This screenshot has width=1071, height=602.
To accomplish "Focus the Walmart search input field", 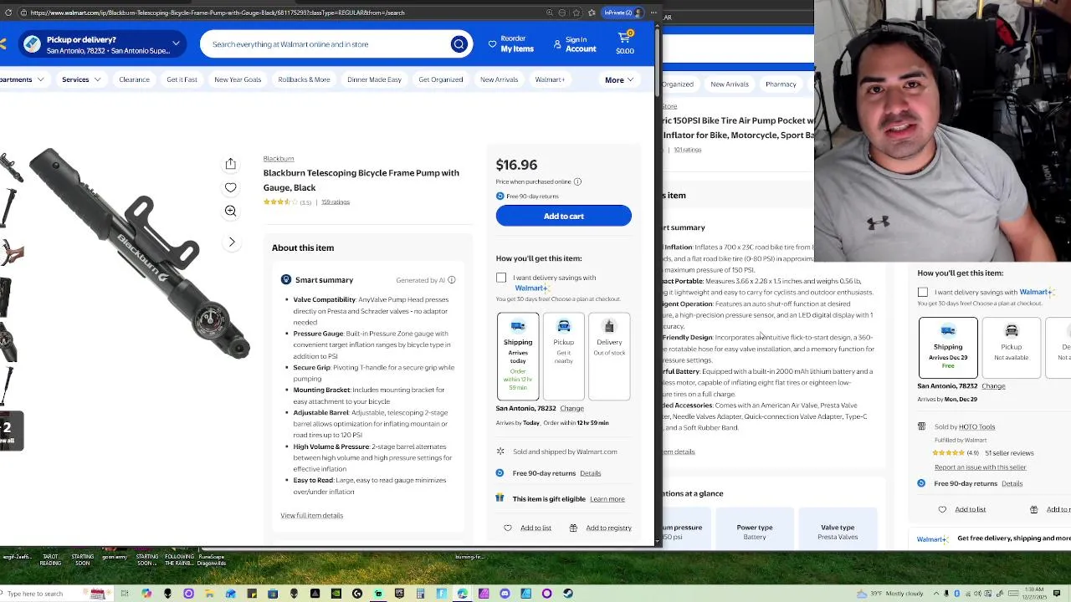I will click(x=326, y=44).
